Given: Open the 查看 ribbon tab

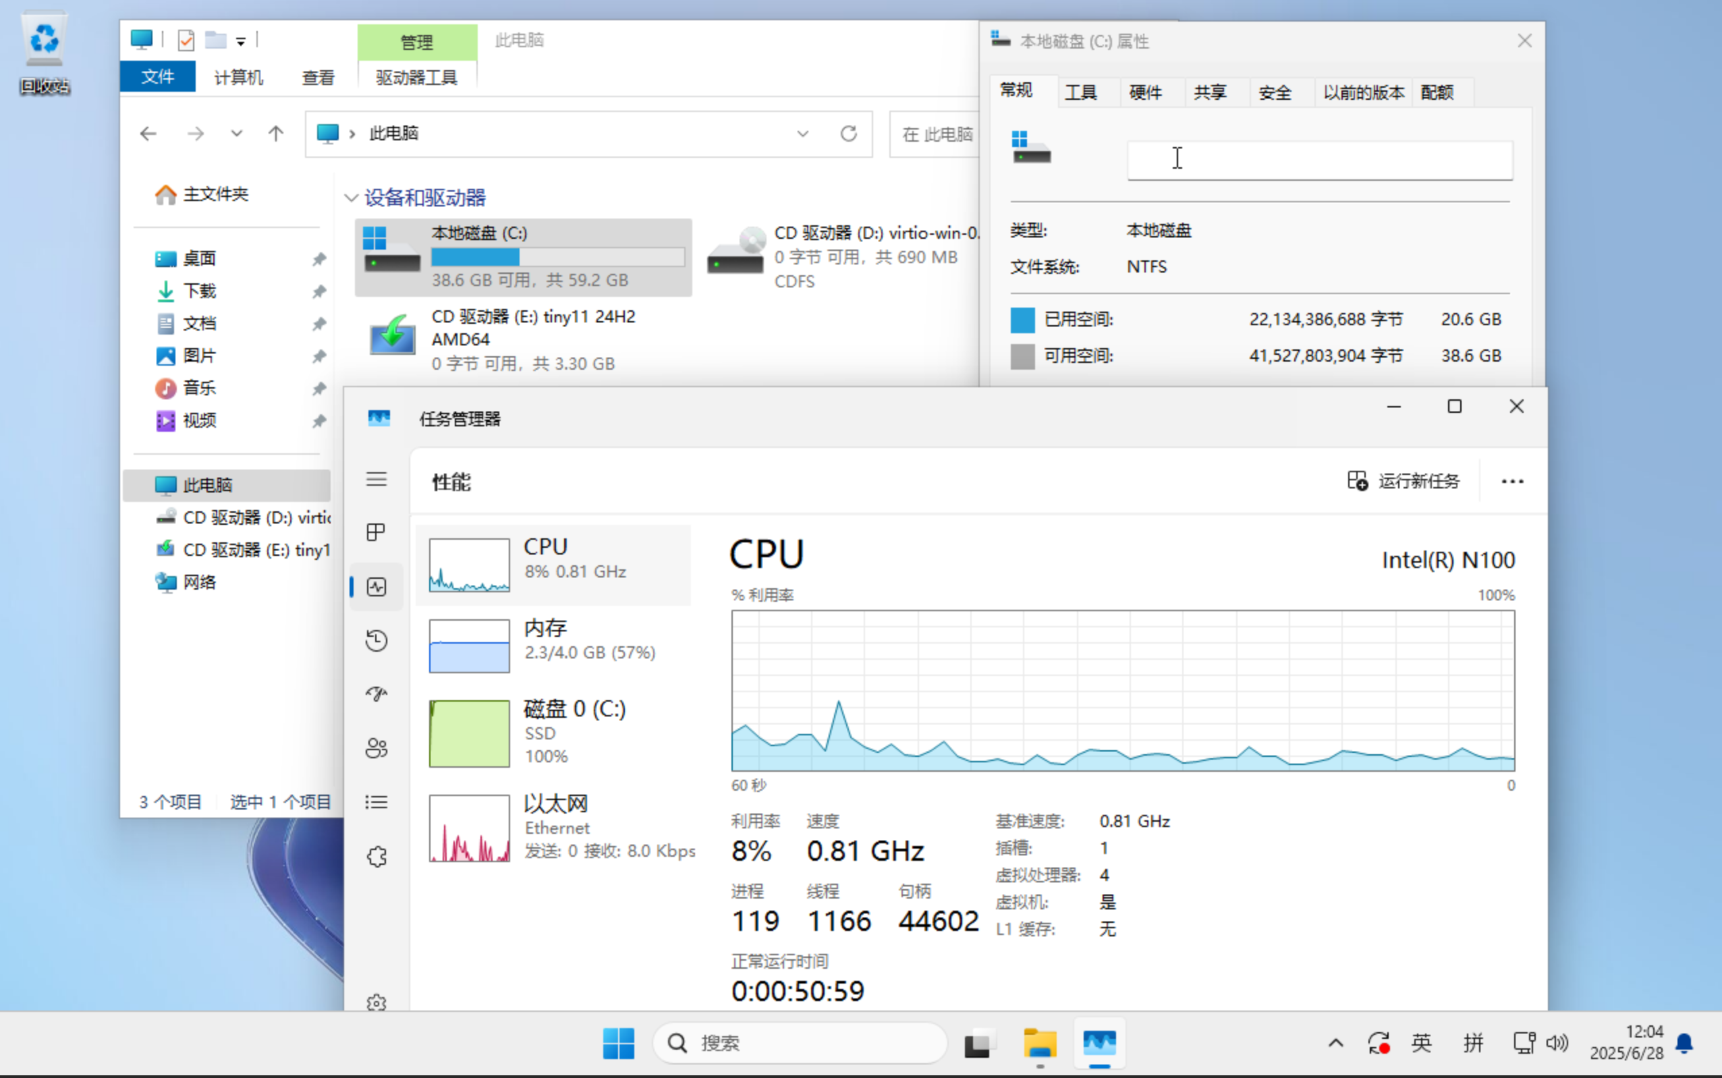Looking at the screenshot, I should coord(318,77).
